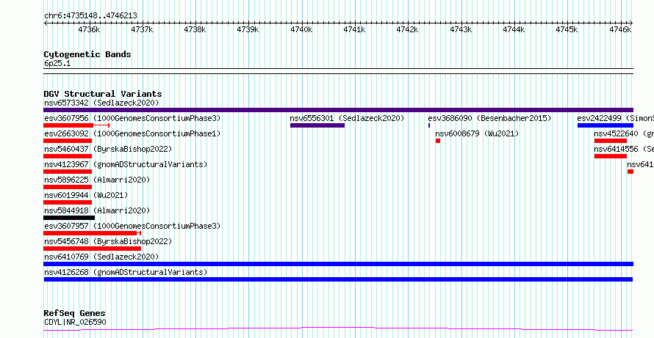Screen dimensions: 654x338
Task: Open the nsv5844918 Almarri2020 label
Action: [x=97, y=210]
